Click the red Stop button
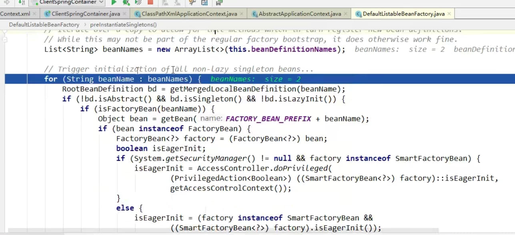The height and width of the screenshot is (235, 515). click(150, 2)
